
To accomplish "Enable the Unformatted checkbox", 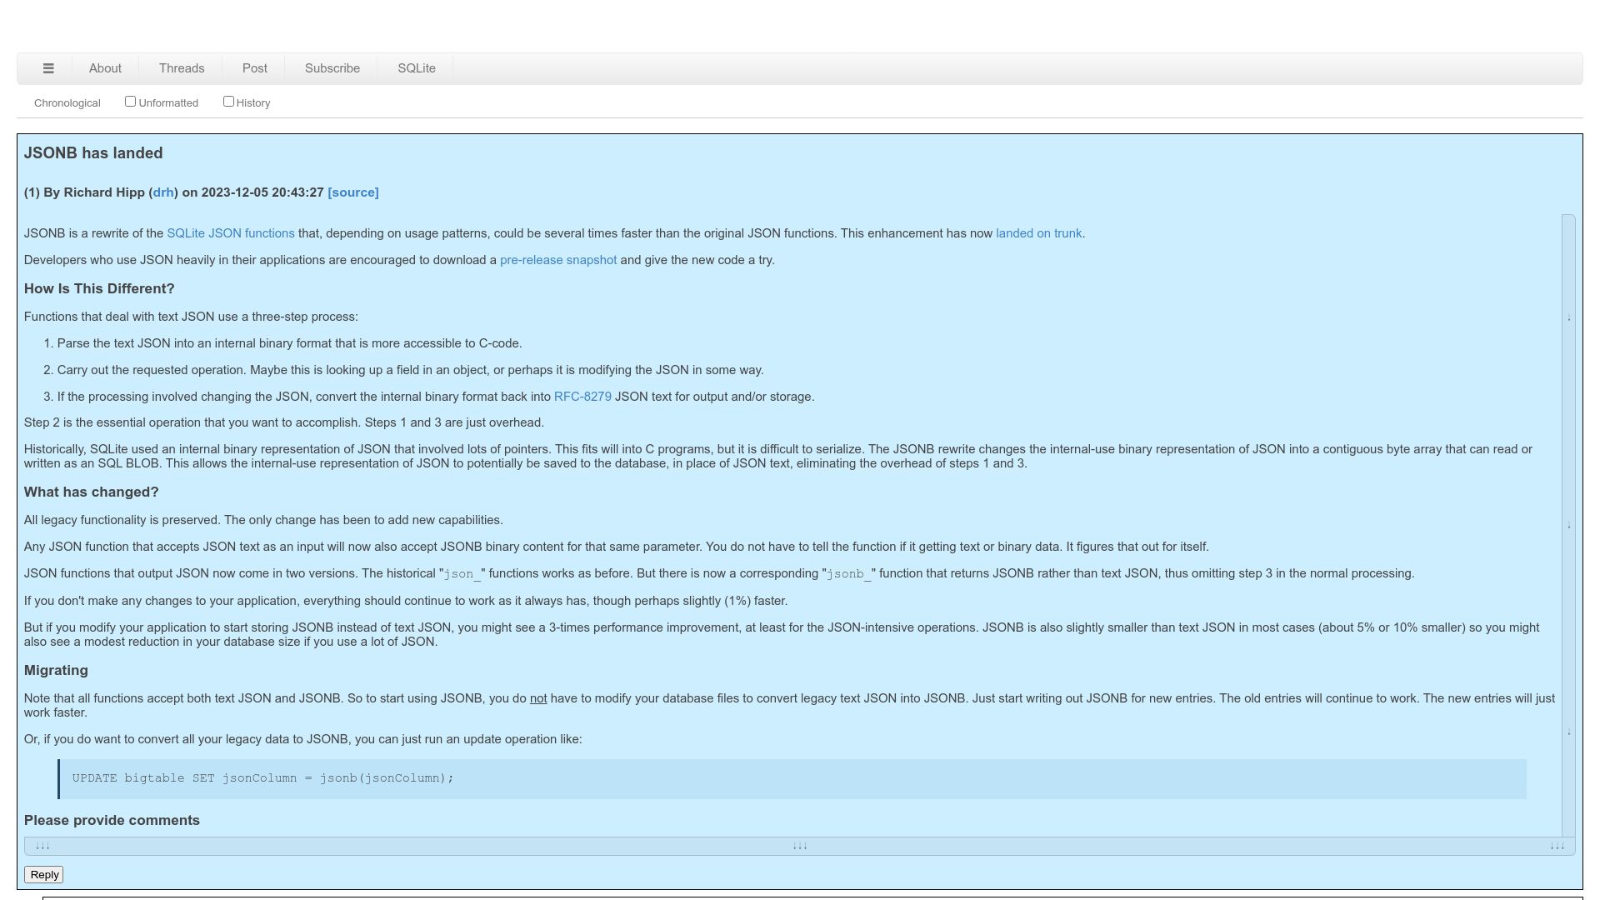I will tap(130, 102).
